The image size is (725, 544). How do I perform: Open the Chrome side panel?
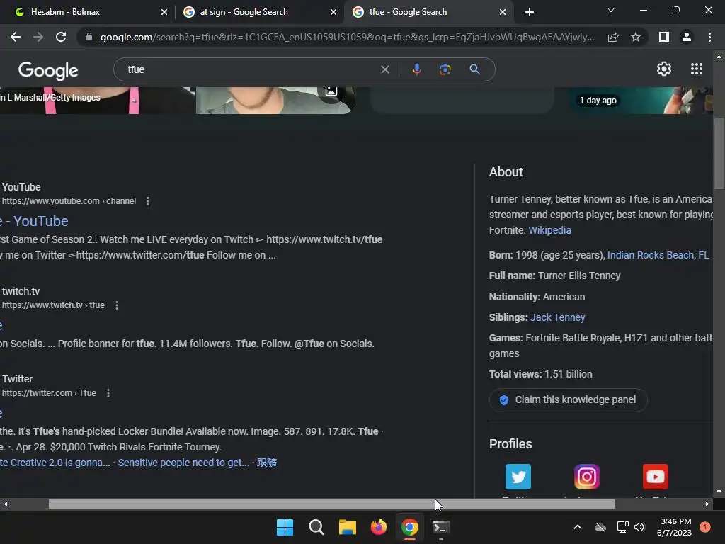click(664, 37)
